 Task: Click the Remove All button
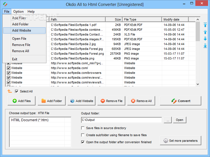tap(141, 101)
